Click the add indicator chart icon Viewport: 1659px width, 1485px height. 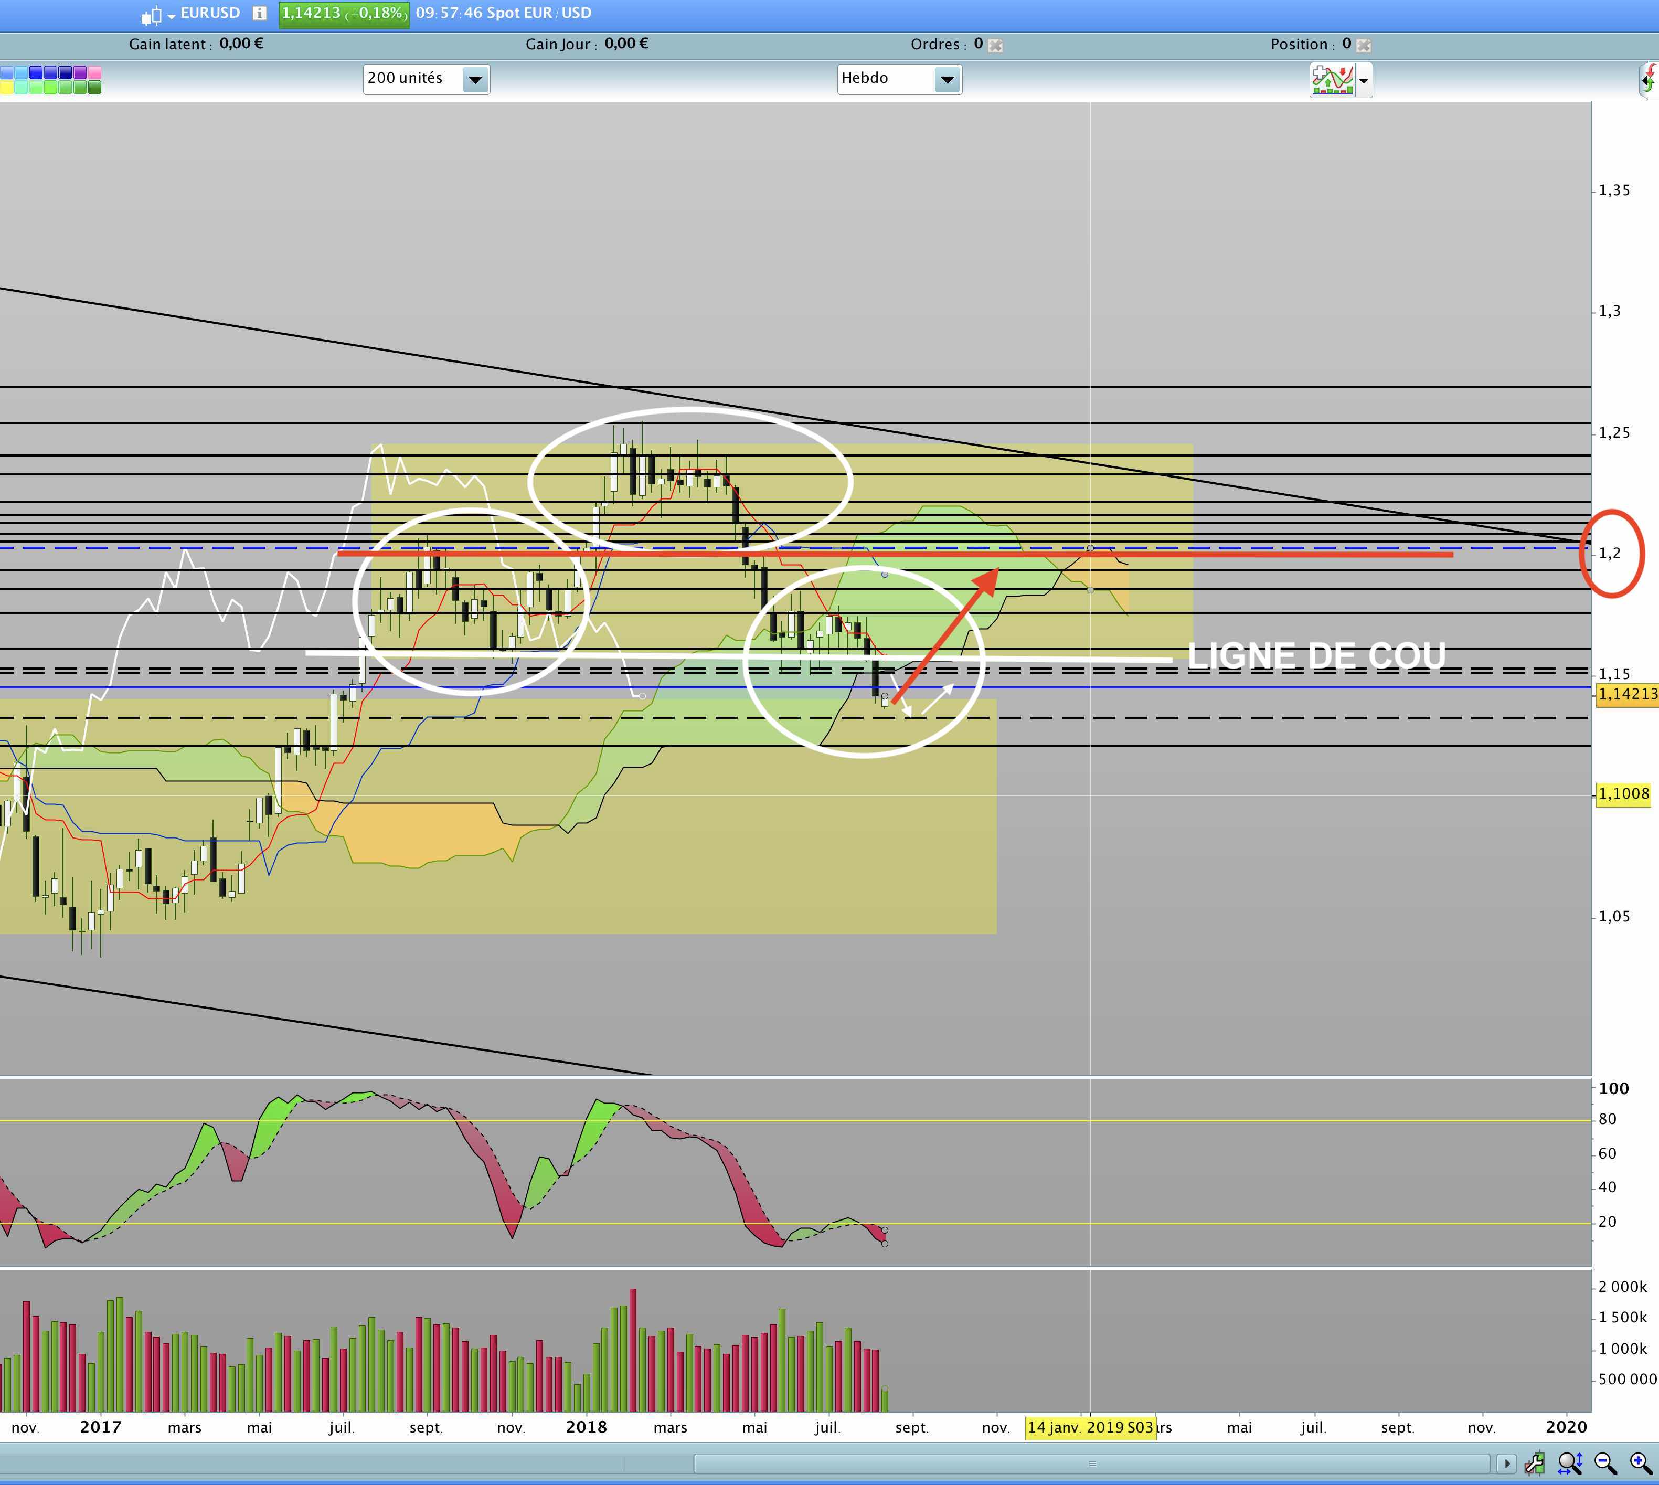tap(1332, 80)
